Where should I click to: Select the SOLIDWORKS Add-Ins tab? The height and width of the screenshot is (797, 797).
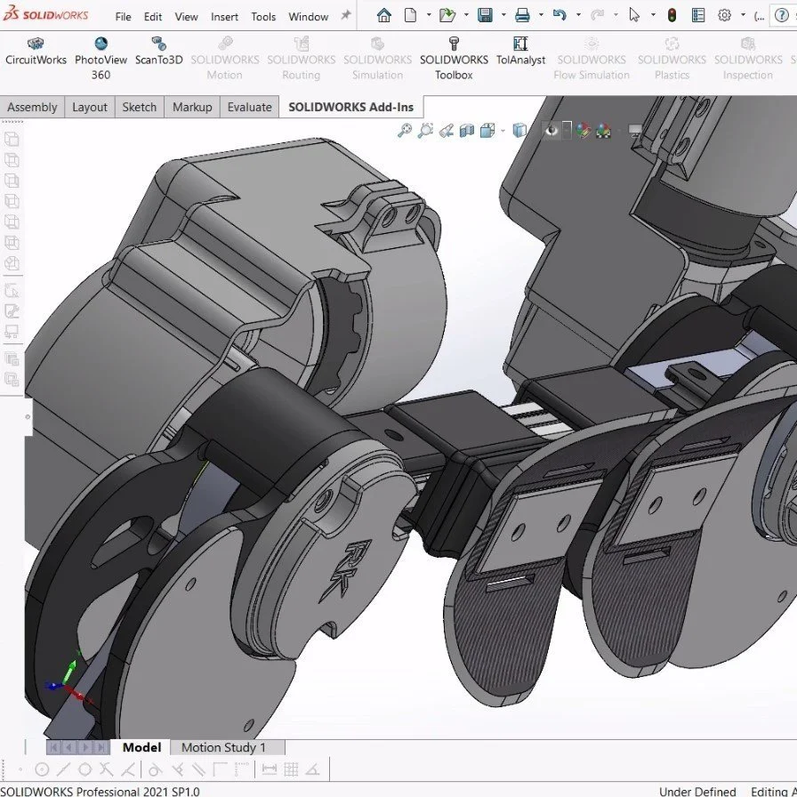(350, 108)
